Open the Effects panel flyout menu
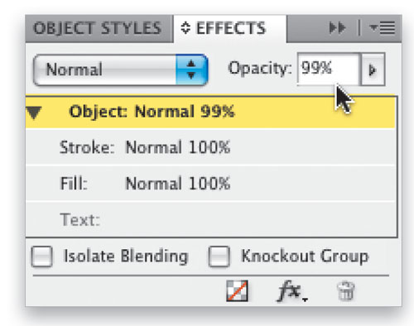 pyautogui.click(x=383, y=28)
